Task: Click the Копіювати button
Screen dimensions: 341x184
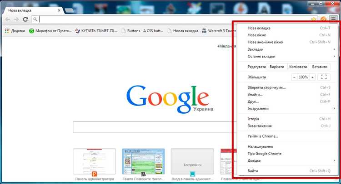Action: [298, 67]
